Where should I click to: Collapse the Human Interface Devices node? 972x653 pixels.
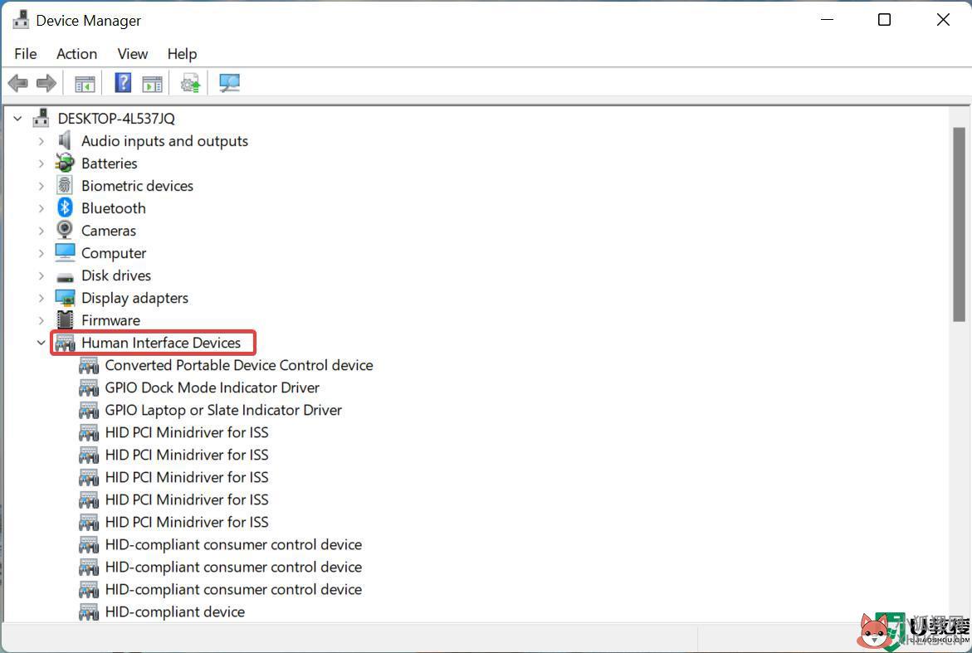(41, 343)
